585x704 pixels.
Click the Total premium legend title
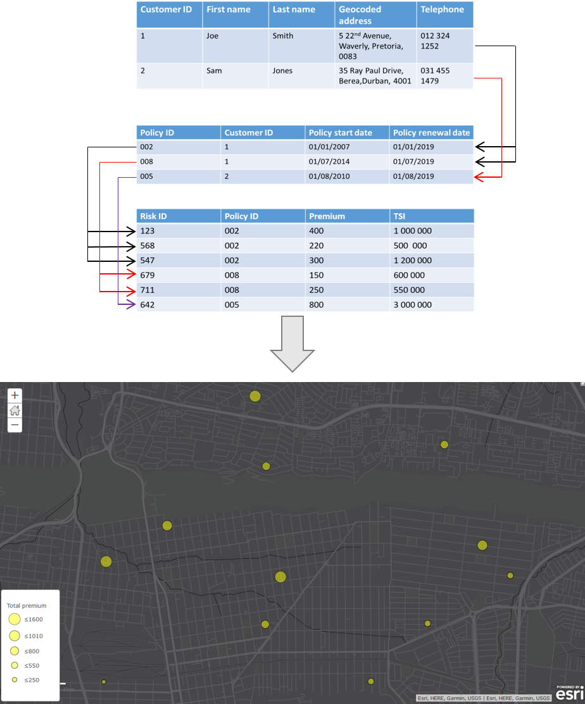[27, 605]
